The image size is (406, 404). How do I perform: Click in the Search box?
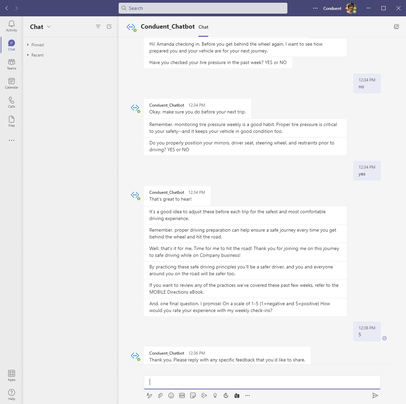click(203, 8)
